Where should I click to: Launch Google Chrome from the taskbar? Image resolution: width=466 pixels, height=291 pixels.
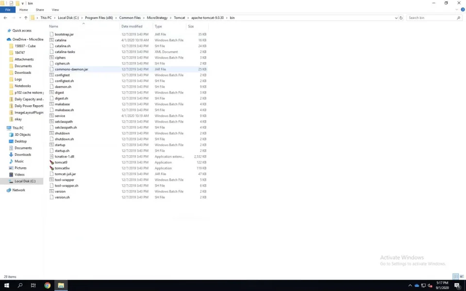(47, 285)
